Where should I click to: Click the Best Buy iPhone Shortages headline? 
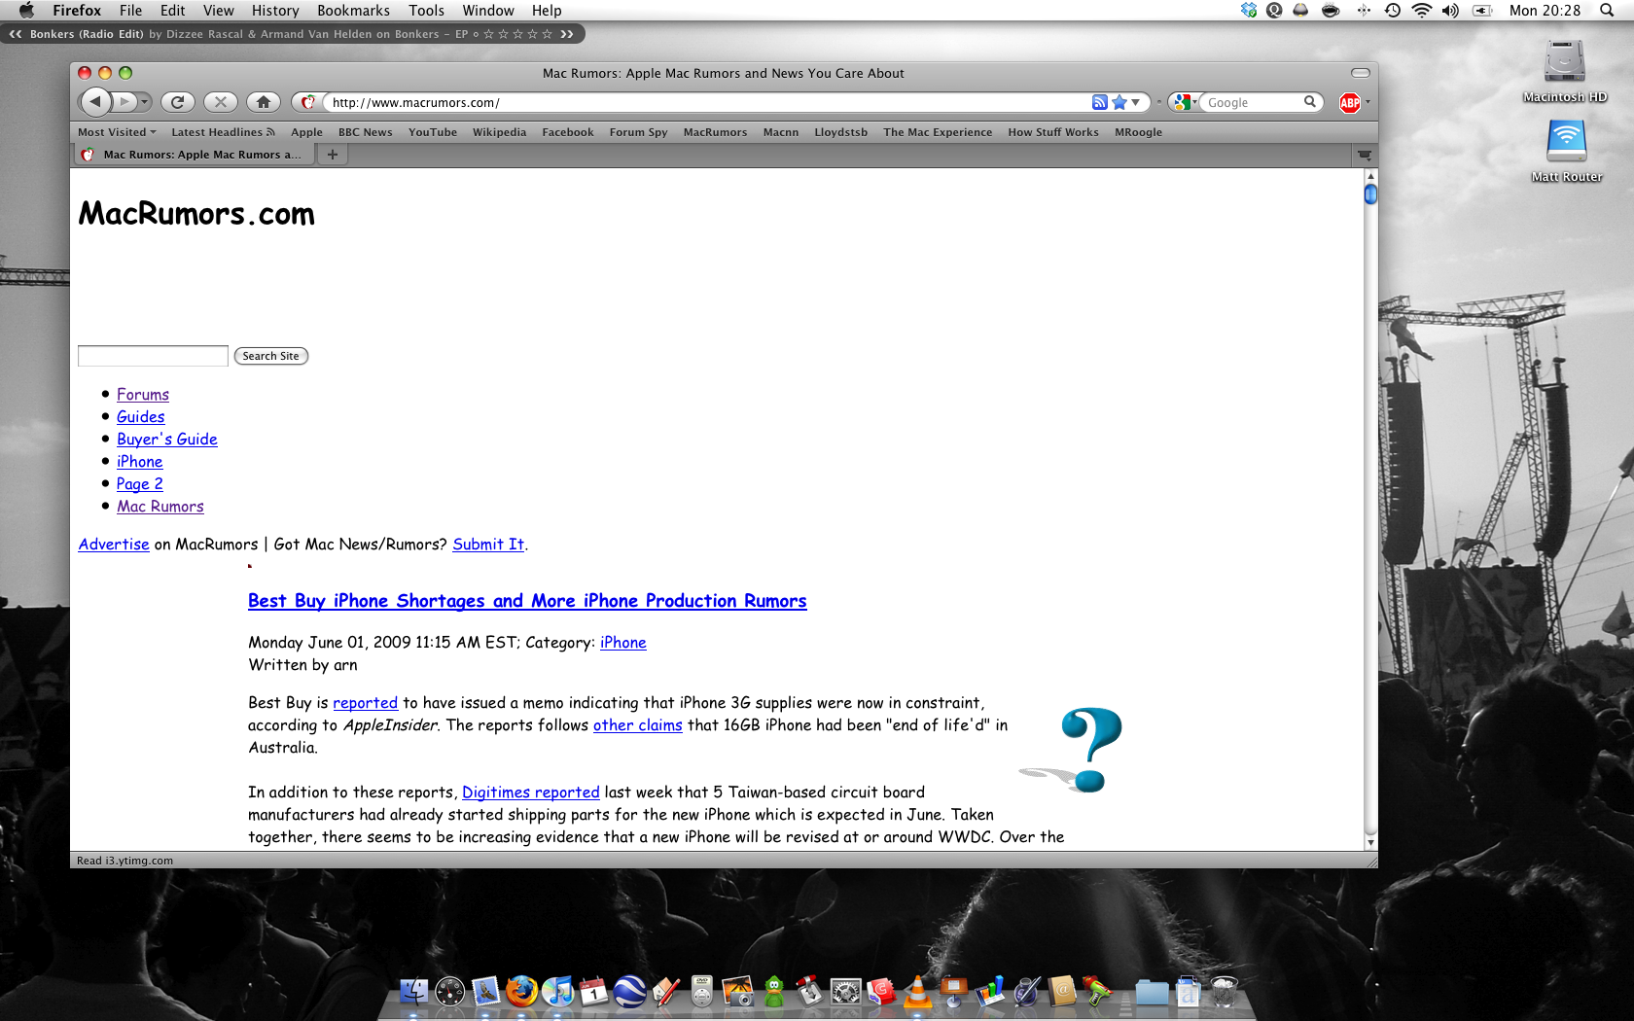click(x=527, y=601)
